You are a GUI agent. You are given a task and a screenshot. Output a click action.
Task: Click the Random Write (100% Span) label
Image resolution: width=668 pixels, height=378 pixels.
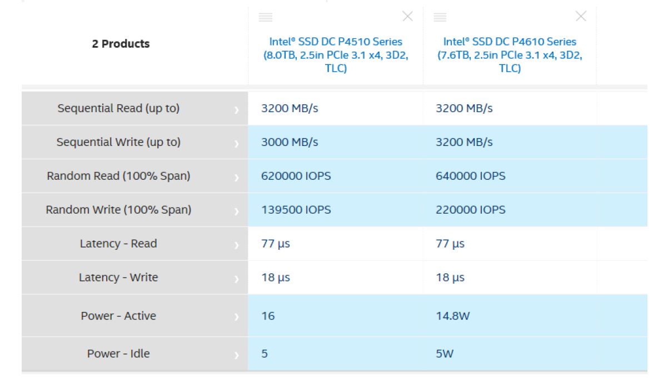tap(118, 210)
